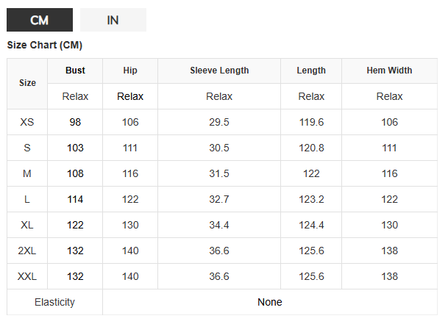Select the L size row label
The image size is (448, 324).
coord(27,199)
